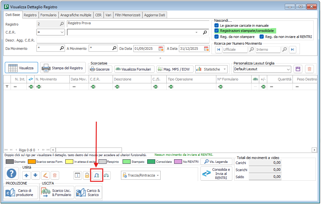321x204 pixels.
Task: Click the move down arrow in Utilità
Action: tap(36, 175)
